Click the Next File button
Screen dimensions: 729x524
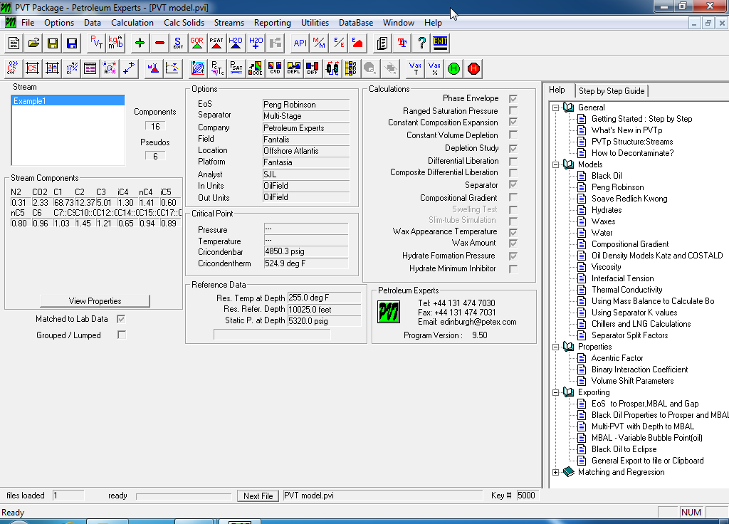[x=258, y=496]
